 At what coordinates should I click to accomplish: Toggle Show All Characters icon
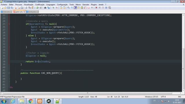[72, 8]
